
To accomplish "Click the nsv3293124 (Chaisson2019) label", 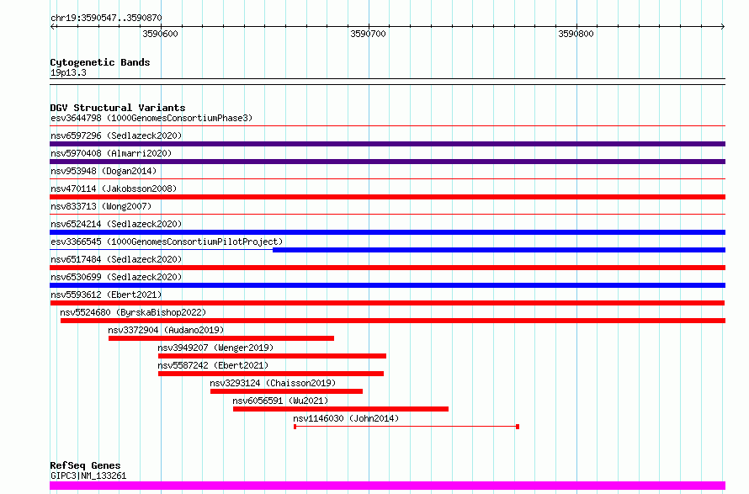I will coord(273,383).
